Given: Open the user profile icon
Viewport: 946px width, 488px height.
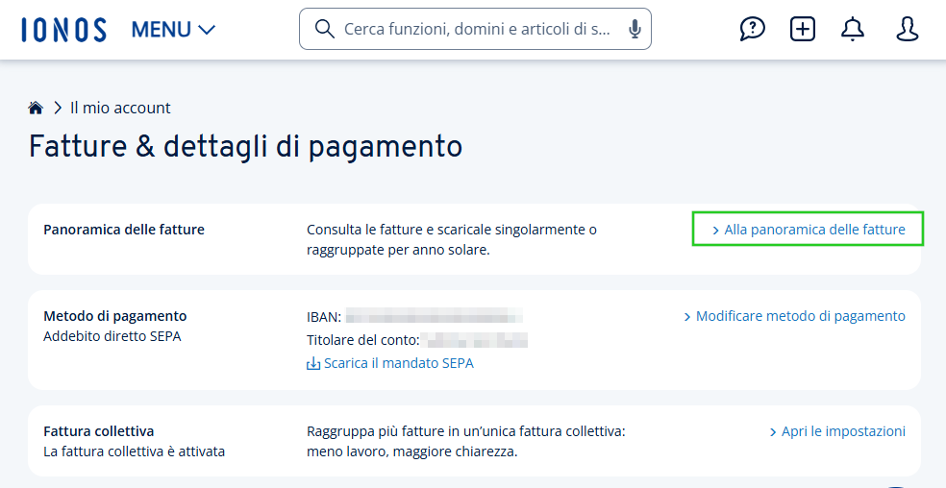Looking at the screenshot, I should coord(907,29).
